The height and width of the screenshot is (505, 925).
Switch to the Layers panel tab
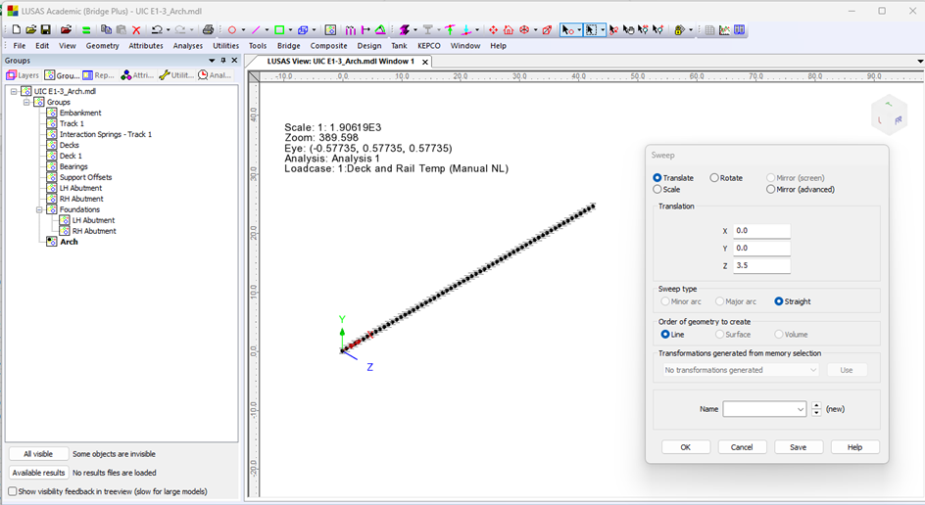click(x=23, y=75)
